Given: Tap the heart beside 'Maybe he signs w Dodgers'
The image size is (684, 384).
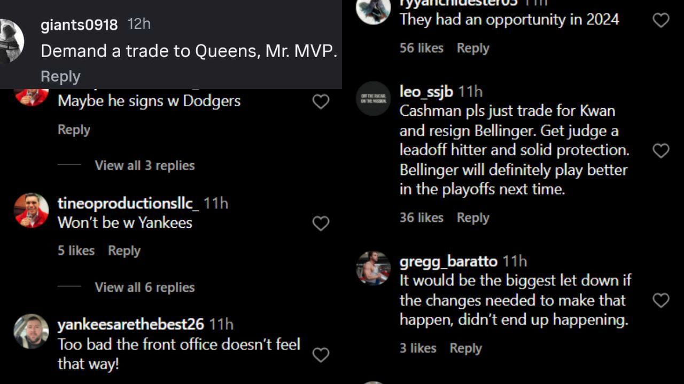Looking at the screenshot, I should (321, 101).
